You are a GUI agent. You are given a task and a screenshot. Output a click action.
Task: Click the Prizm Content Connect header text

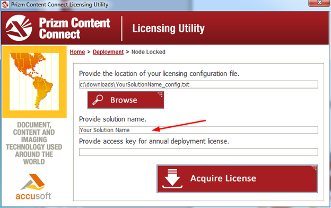[x=74, y=28]
